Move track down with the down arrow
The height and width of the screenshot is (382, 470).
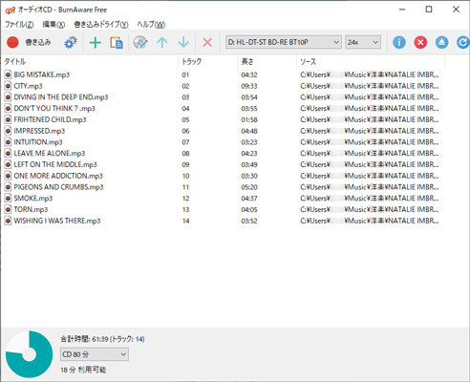[183, 42]
